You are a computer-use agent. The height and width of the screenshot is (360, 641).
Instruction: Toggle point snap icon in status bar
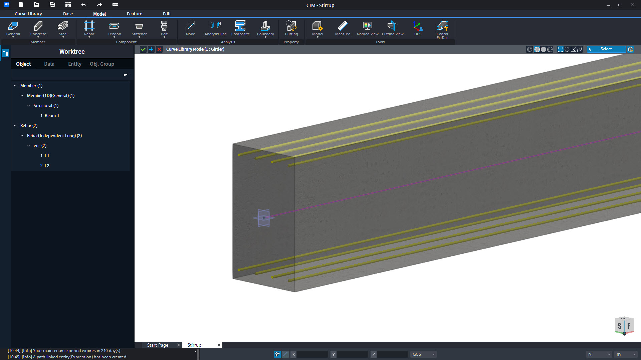[277, 354]
